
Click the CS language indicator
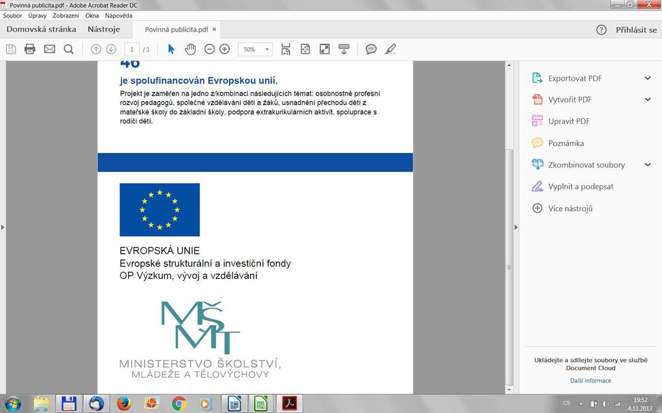click(566, 403)
